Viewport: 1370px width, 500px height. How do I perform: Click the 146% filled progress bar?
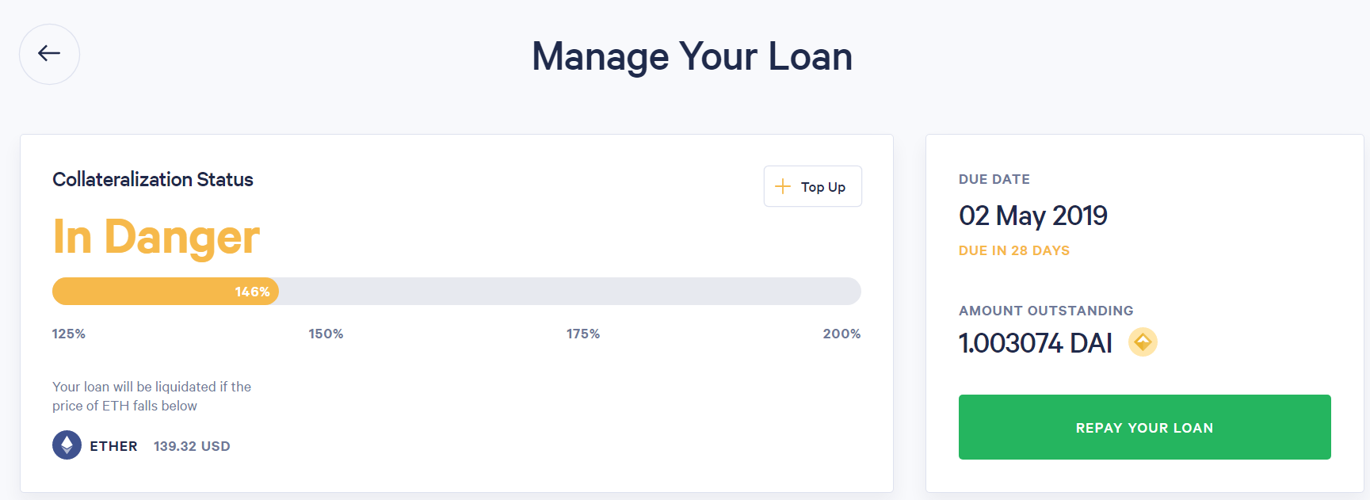pyautogui.click(x=166, y=291)
